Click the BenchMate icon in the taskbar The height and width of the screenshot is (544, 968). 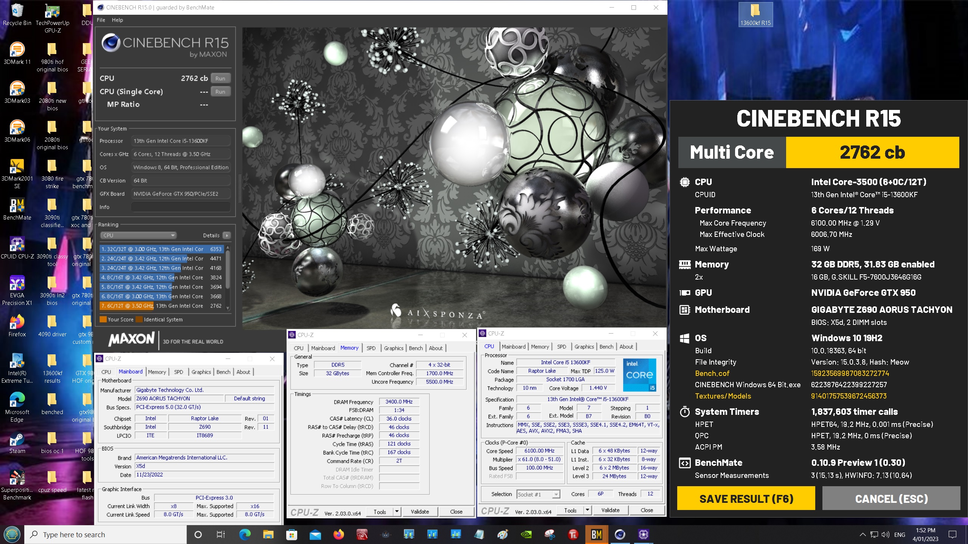pos(597,535)
